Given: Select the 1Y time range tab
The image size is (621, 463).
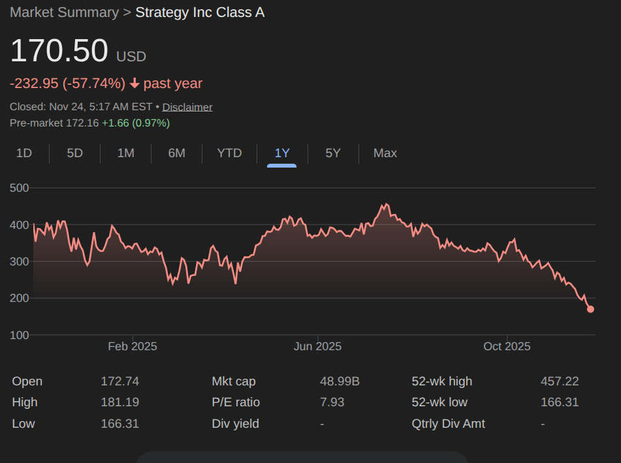Looking at the screenshot, I should 282,153.
